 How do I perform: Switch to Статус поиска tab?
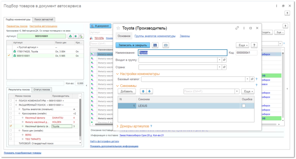tap(42, 90)
